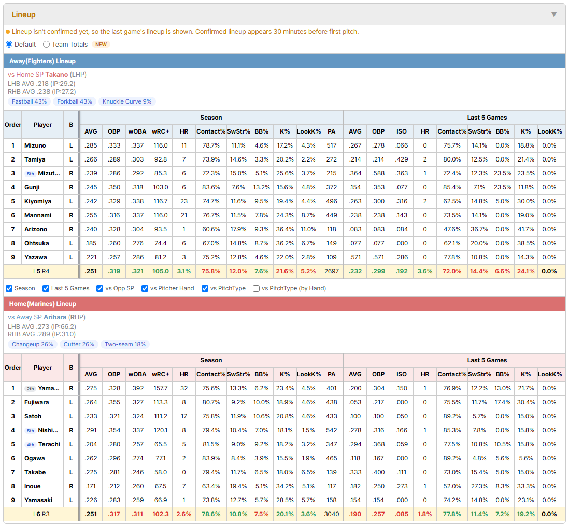Click player name Yamasaki
The height and width of the screenshot is (527, 569).
(x=38, y=500)
